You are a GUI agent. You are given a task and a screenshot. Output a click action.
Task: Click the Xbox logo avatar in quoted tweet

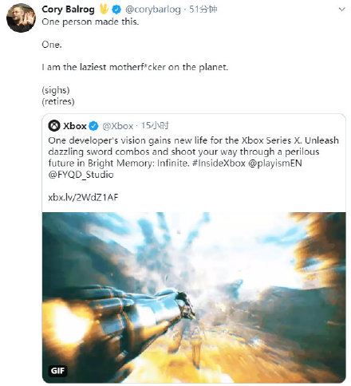[x=54, y=125]
